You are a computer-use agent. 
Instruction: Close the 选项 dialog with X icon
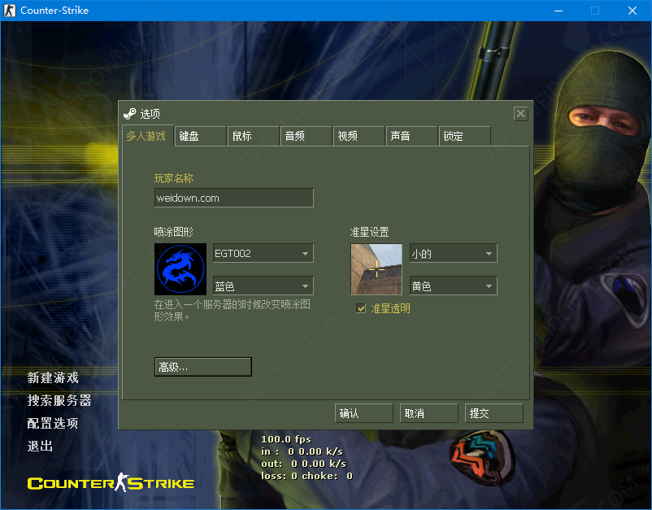click(x=520, y=114)
